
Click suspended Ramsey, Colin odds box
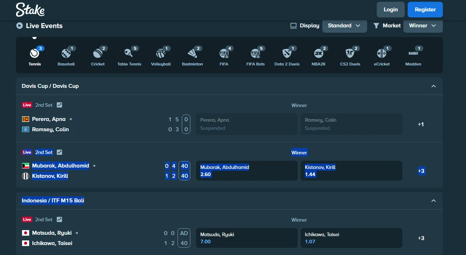tap(351, 124)
